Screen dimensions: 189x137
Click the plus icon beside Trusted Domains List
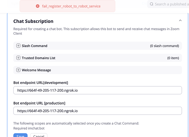(18, 58)
